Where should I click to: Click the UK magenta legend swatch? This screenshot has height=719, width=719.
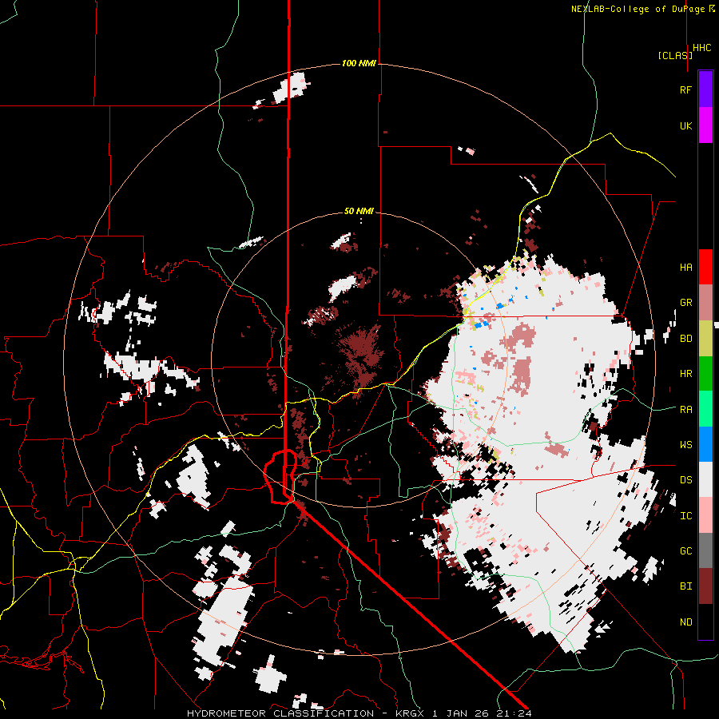[705, 125]
